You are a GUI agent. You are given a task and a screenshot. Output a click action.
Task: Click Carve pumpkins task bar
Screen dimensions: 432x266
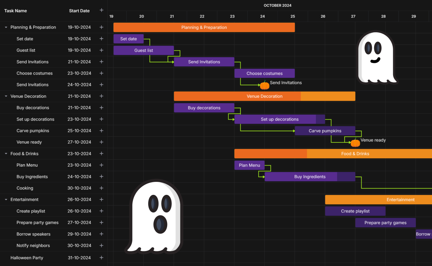[325, 131]
